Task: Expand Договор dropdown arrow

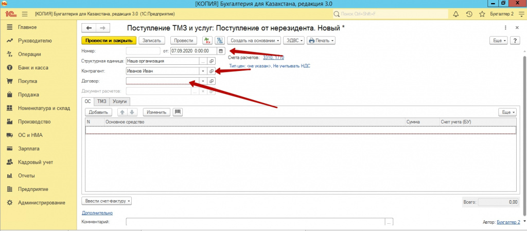Action: point(203,81)
